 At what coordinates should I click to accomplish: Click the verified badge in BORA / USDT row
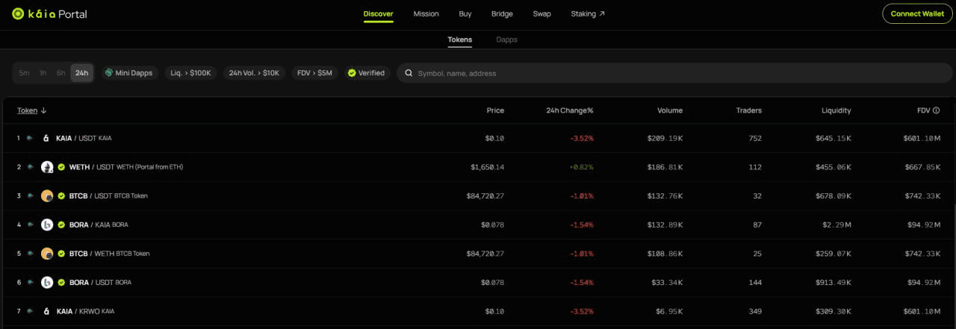pyautogui.click(x=61, y=283)
